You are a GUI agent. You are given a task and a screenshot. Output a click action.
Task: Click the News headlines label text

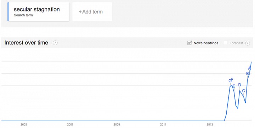[206, 43]
